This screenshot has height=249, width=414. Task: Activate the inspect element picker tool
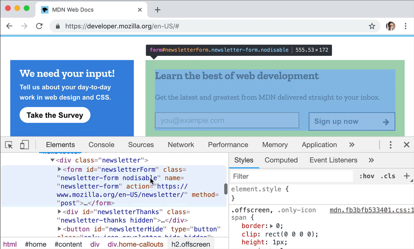[9, 145]
